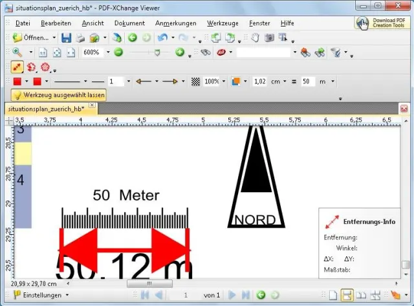Click Download PDF Creation Tools button

coord(382,23)
